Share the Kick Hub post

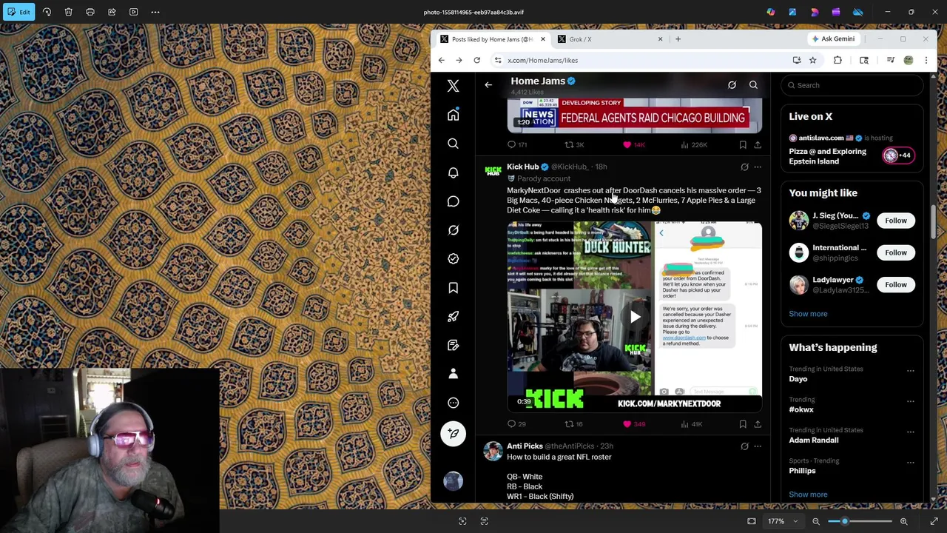pyautogui.click(x=758, y=424)
